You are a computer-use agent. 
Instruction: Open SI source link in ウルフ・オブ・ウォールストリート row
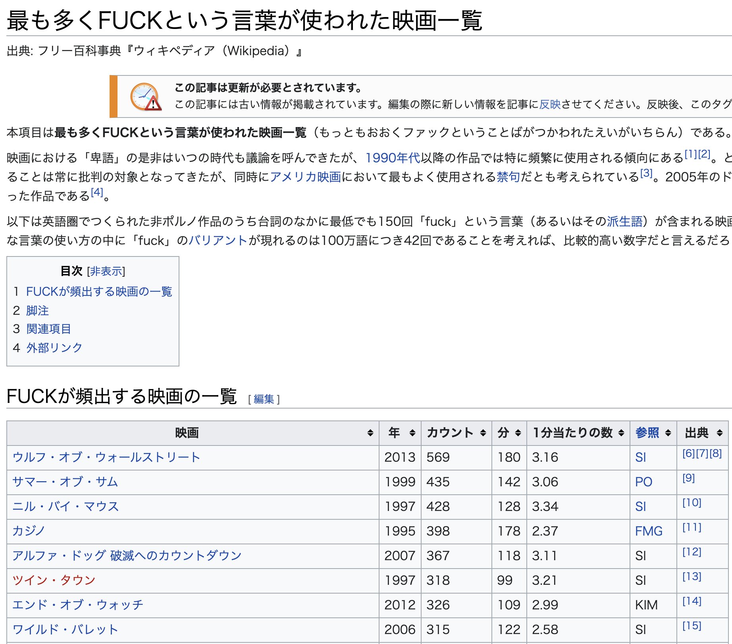[641, 457]
